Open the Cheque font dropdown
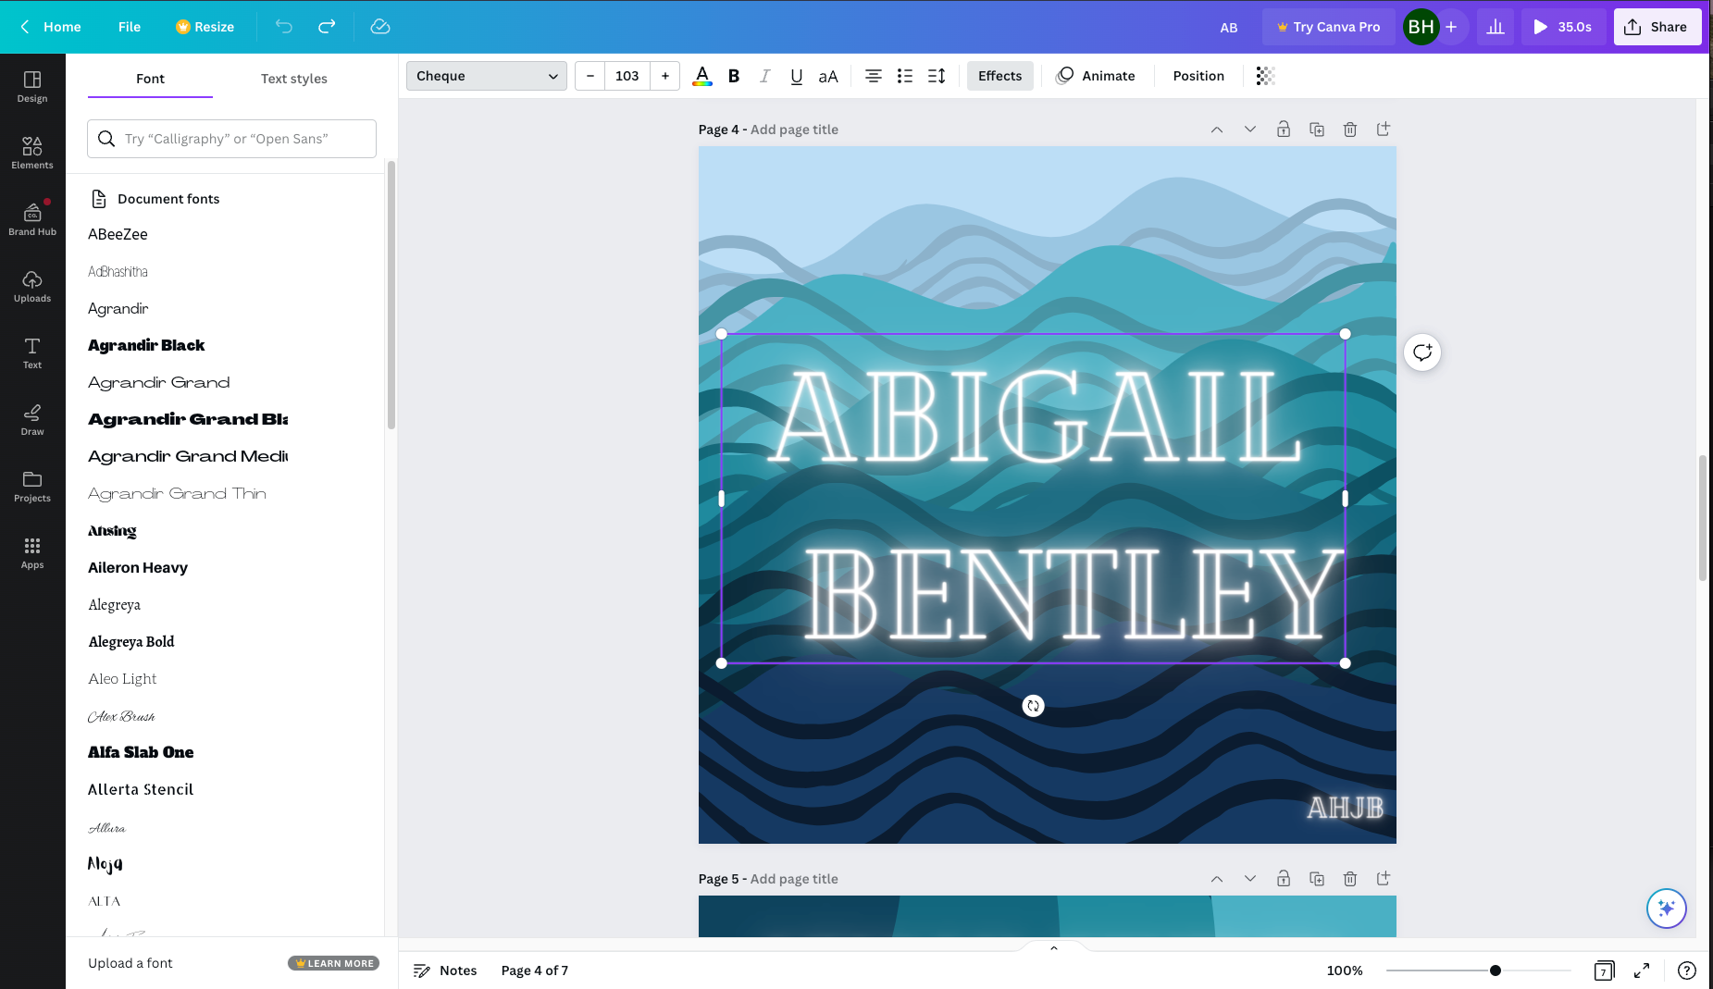This screenshot has height=989, width=1713. 486,76
